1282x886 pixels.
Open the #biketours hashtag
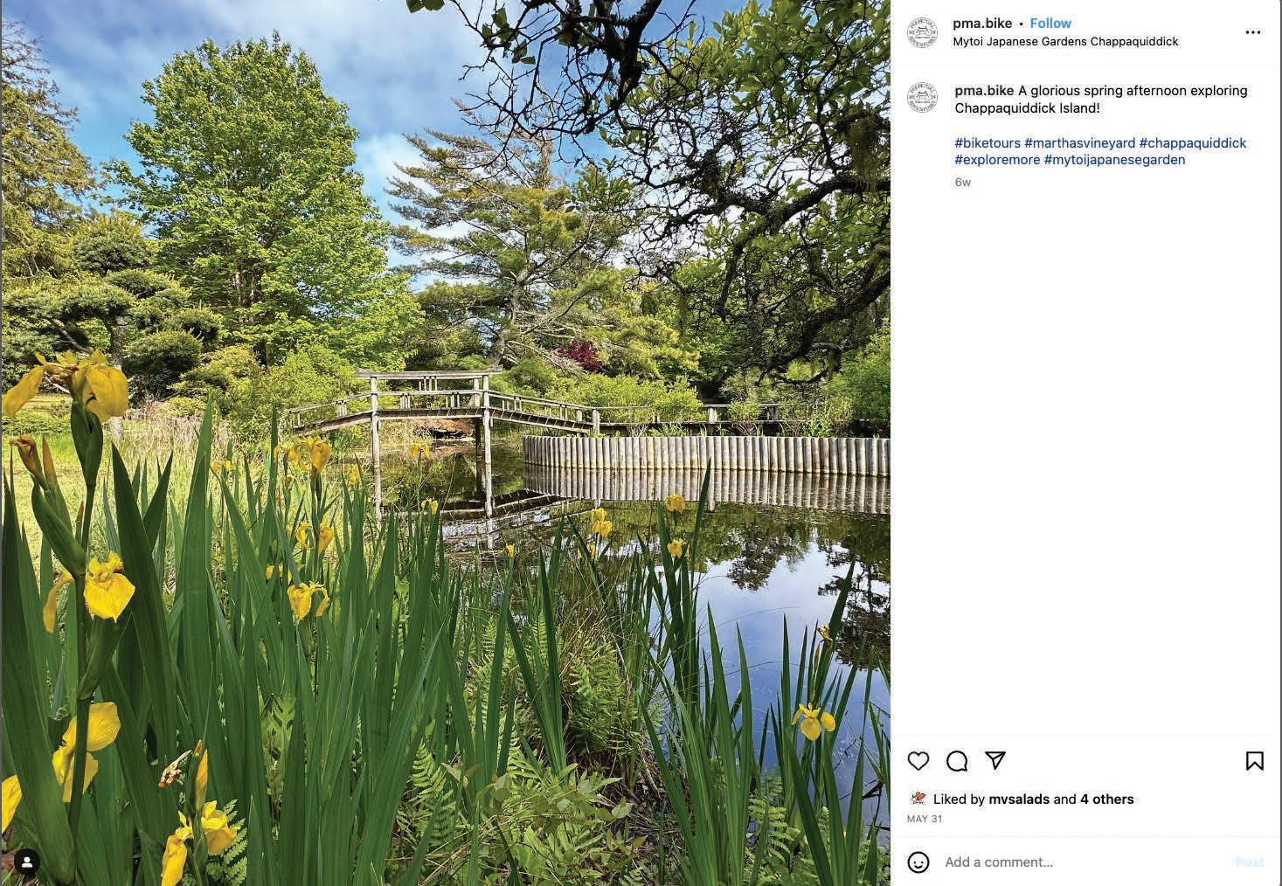987,142
